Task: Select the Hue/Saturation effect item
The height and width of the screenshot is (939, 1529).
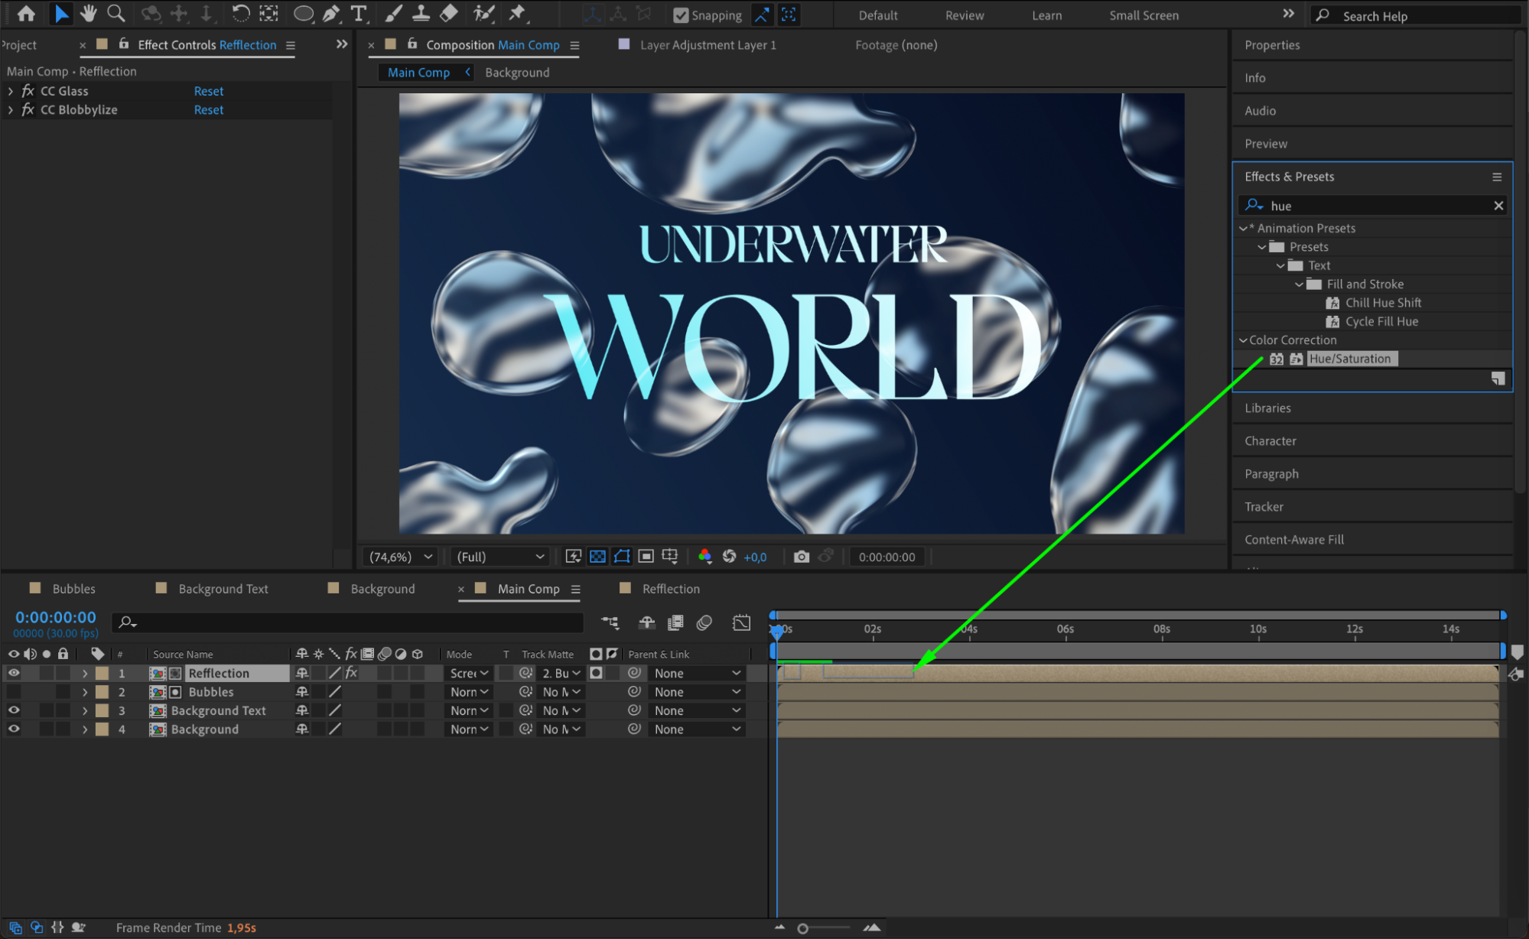Action: coord(1350,359)
